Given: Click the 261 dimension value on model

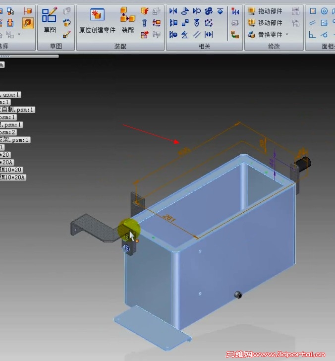Looking at the screenshot, I should 169,218.
